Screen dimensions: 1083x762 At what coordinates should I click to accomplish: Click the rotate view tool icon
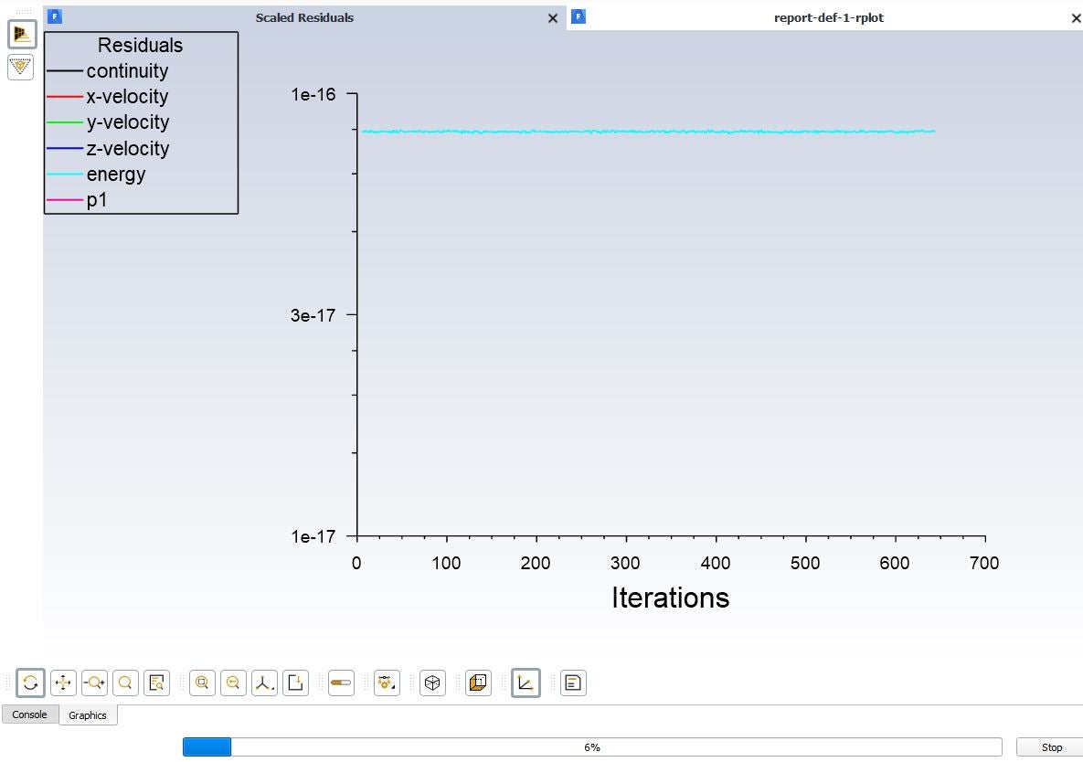(x=30, y=683)
